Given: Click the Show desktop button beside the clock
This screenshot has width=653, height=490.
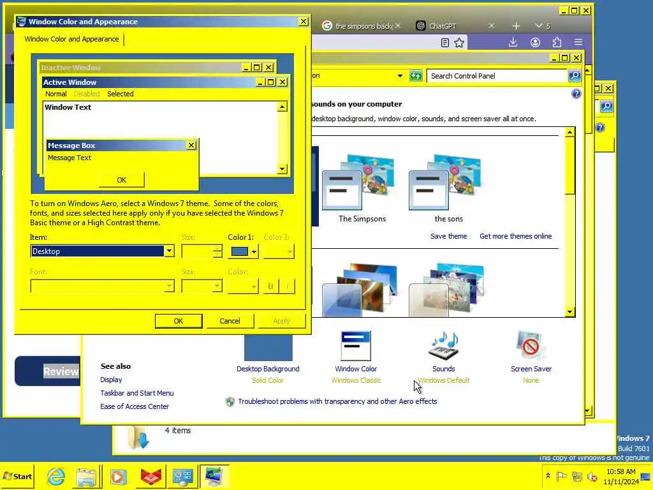Looking at the screenshot, I should pyautogui.click(x=647, y=476).
